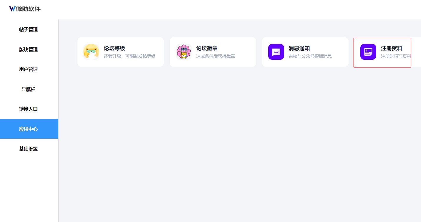Click text 审核与公众号模板消息
This screenshot has height=222, width=421.
point(310,56)
